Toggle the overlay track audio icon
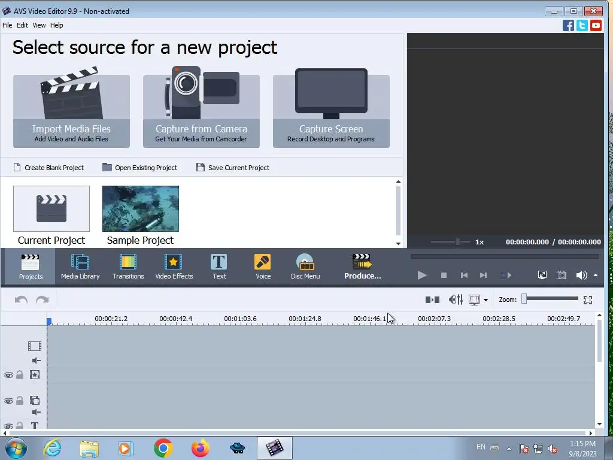This screenshot has width=613, height=460. click(x=36, y=412)
